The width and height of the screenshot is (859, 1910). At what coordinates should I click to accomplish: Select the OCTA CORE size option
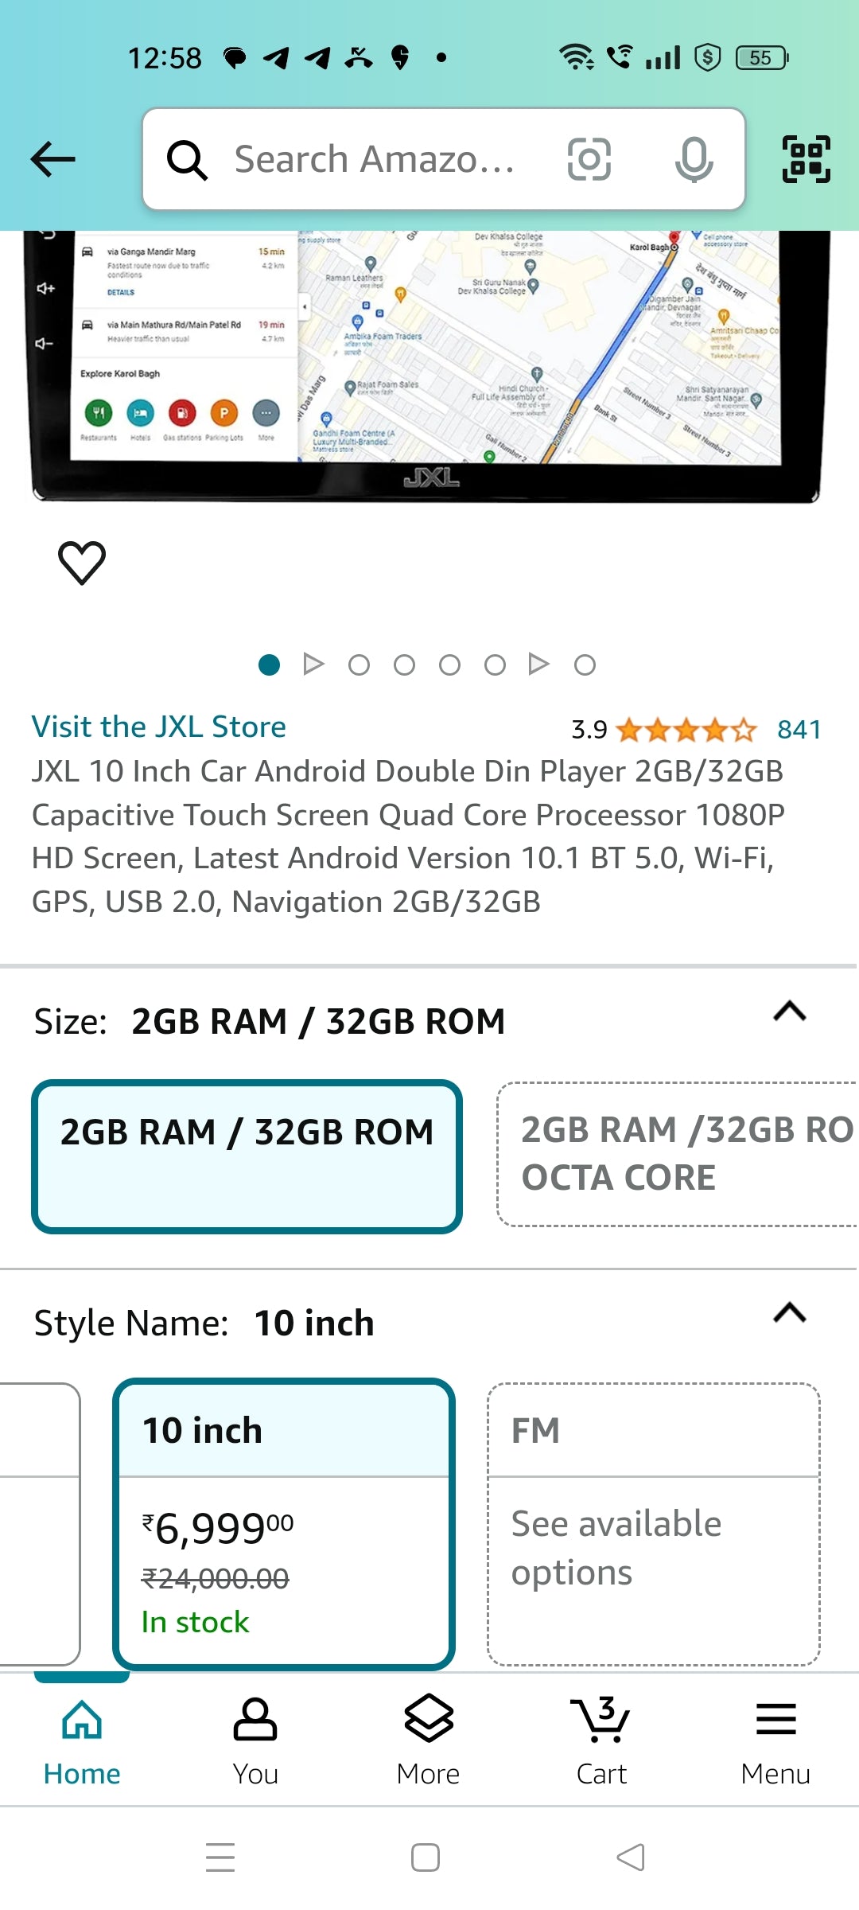pyautogui.click(x=678, y=1154)
